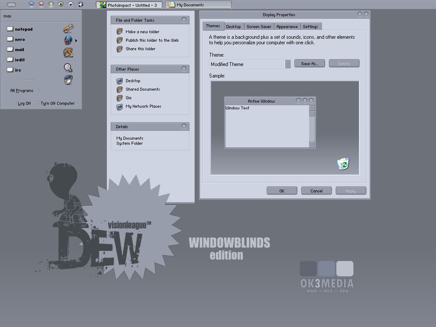Screen dimensions: 436x327
Task: Open iedit from the start menu
Action: 16,60
